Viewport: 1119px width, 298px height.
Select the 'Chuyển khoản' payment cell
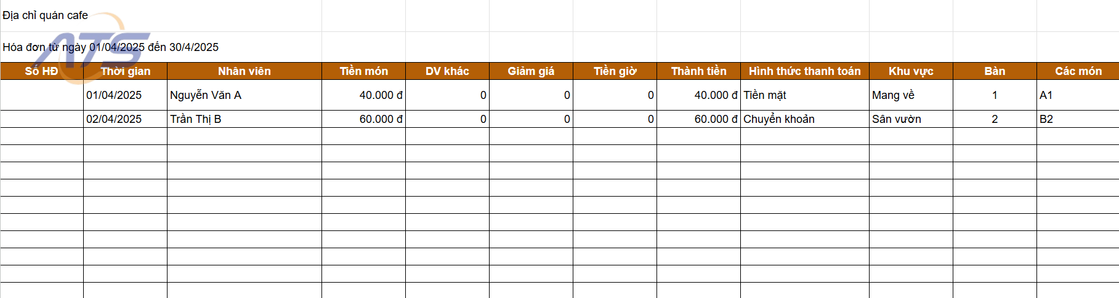805,119
